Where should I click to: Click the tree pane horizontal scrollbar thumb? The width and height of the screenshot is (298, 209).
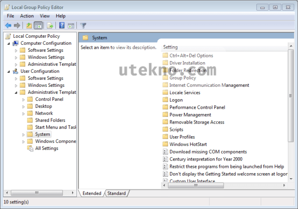[37, 193]
